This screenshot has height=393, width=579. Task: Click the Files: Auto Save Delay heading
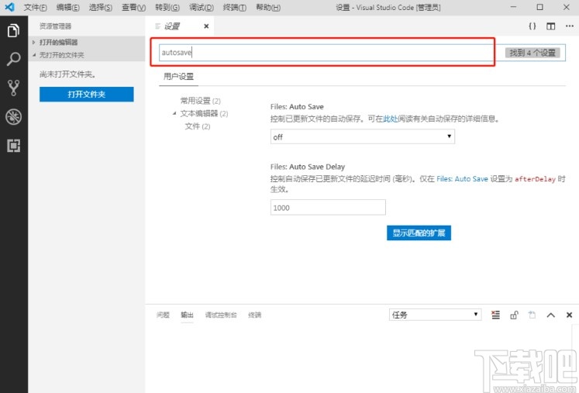[x=308, y=167]
